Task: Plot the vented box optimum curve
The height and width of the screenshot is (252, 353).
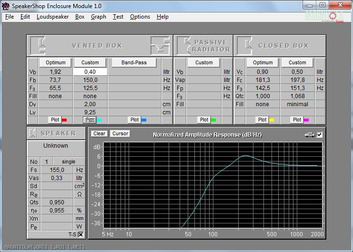Action: point(55,120)
